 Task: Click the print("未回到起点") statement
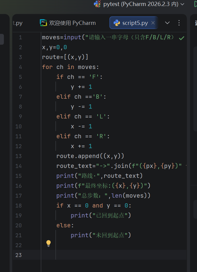101,235
